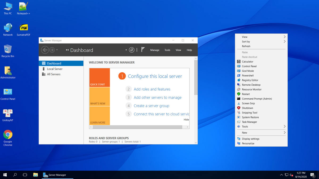Screen dimensions: 319x179
Task: Open the navigation history dropdown arrow
Action: 57,50
